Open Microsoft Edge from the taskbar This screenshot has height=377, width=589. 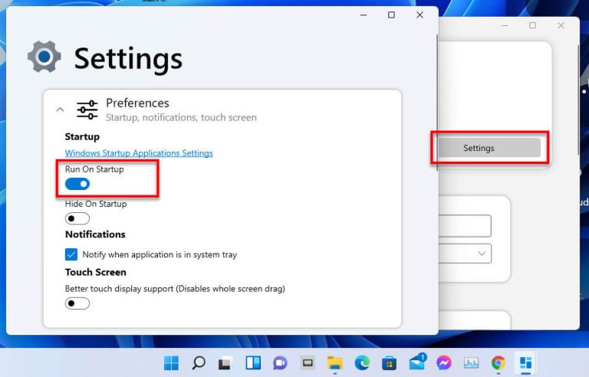click(362, 362)
